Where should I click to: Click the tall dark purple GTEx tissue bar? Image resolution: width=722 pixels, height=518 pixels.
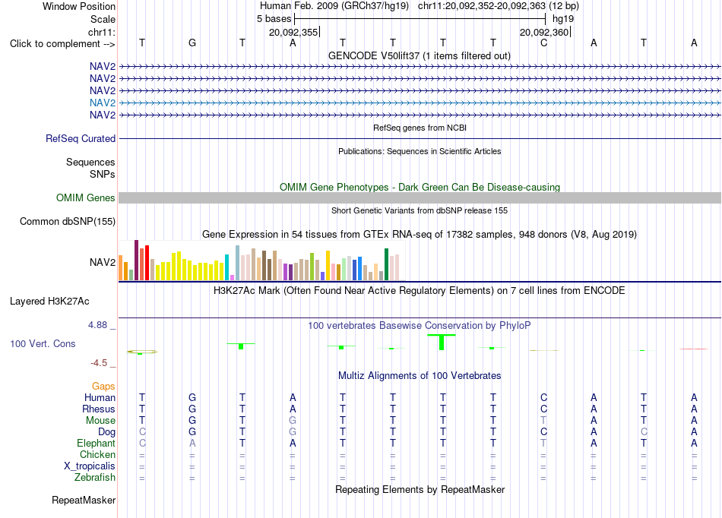(136, 260)
